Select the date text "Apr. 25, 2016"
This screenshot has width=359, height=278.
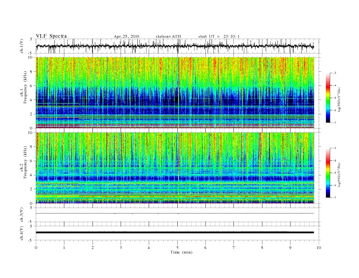[x=126, y=36]
